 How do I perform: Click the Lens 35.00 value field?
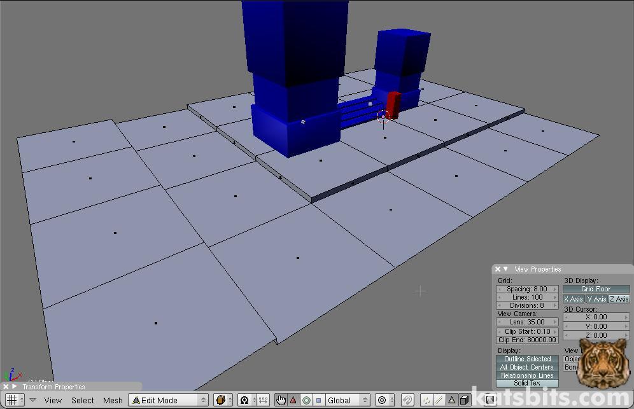tap(527, 322)
